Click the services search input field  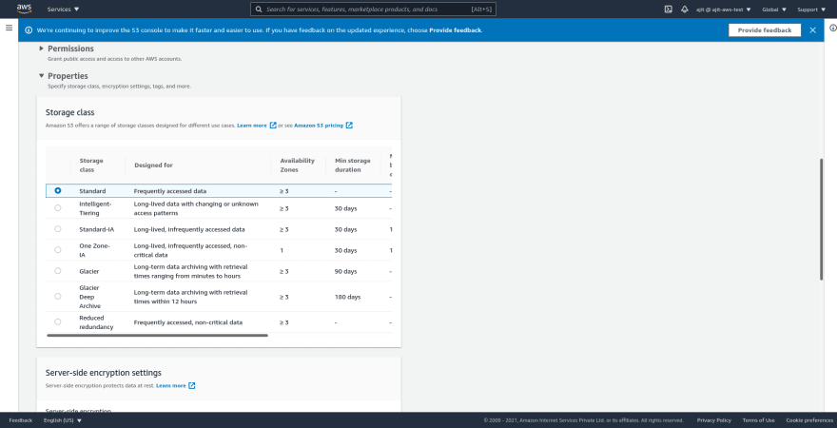click(373, 10)
